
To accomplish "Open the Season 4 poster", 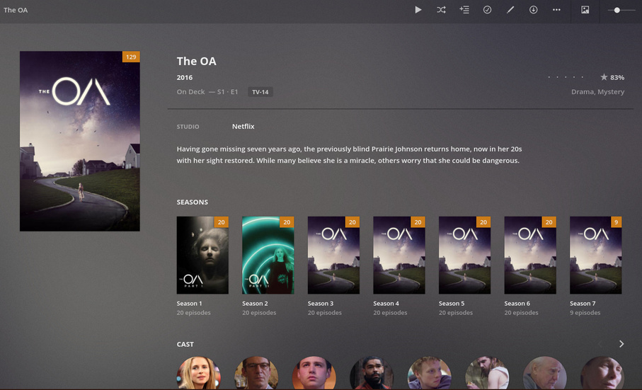I will 399,255.
